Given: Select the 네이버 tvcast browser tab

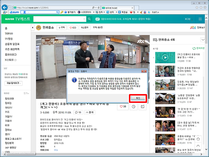Looking at the screenshot, I should pyautogui.click(x=118, y=8).
